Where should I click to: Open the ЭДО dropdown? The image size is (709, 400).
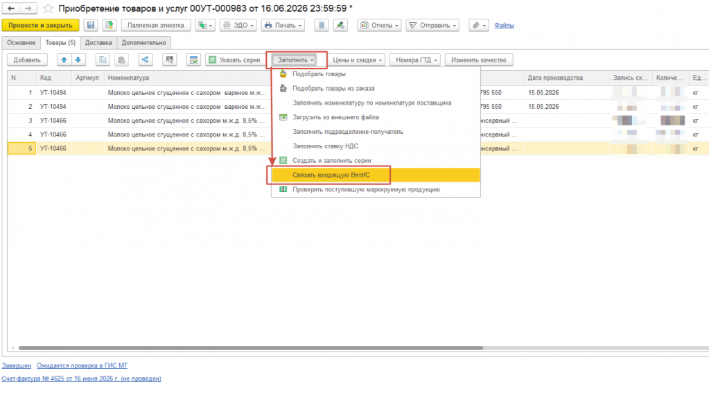238,26
